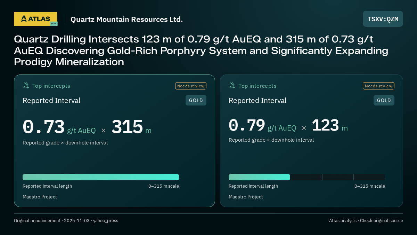Image resolution: width=417 pixels, height=235 pixels.
Task: Click Reported grade × downhole interval under 0.79
Action: (x=271, y=140)
